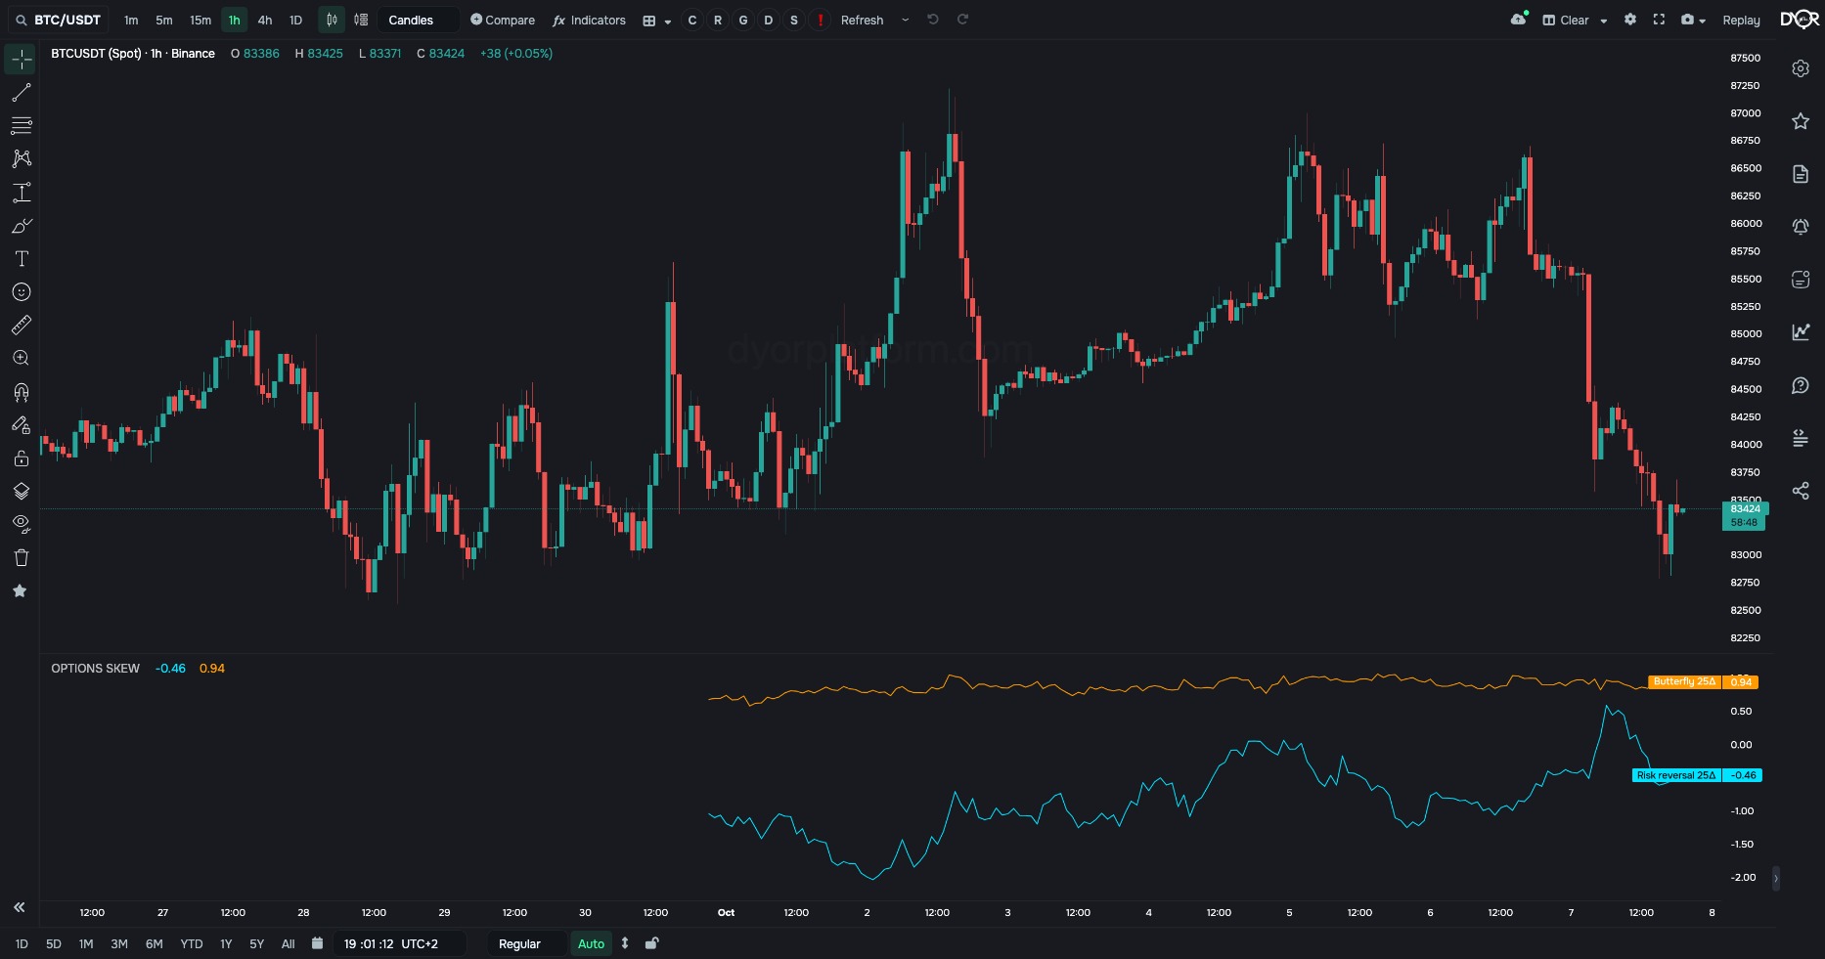Delete drawings with the trash icon
This screenshot has width=1825, height=959.
pos(21,558)
